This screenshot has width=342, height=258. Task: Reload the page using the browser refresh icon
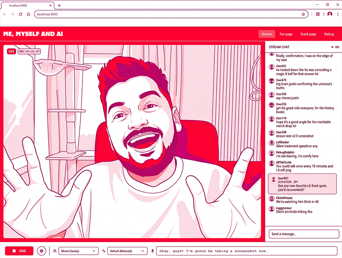pyautogui.click(x=21, y=14)
